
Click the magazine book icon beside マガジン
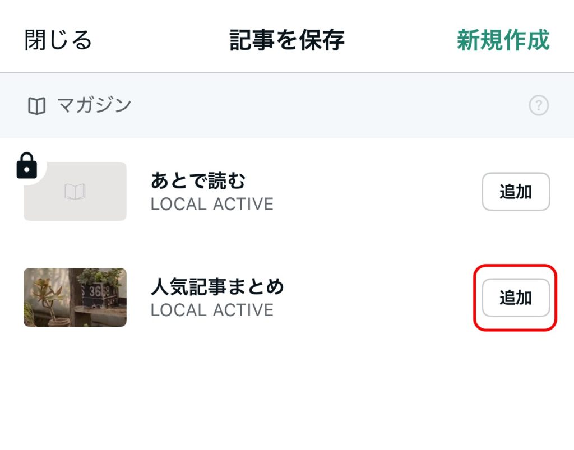[x=36, y=106]
